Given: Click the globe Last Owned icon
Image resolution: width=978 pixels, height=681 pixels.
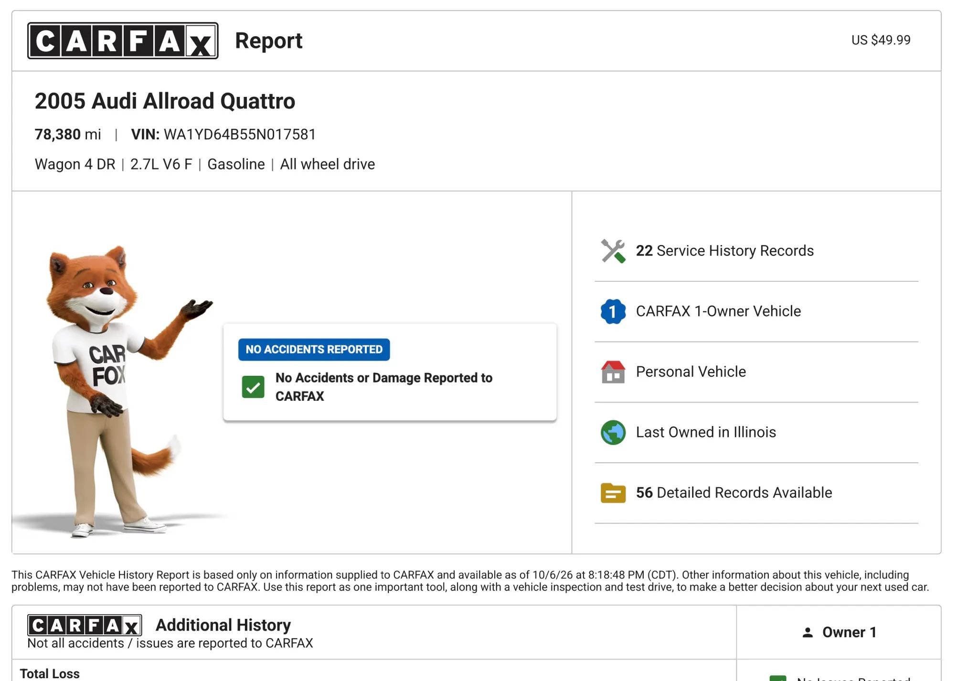Looking at the screenshot, I should tap(613, 432).
